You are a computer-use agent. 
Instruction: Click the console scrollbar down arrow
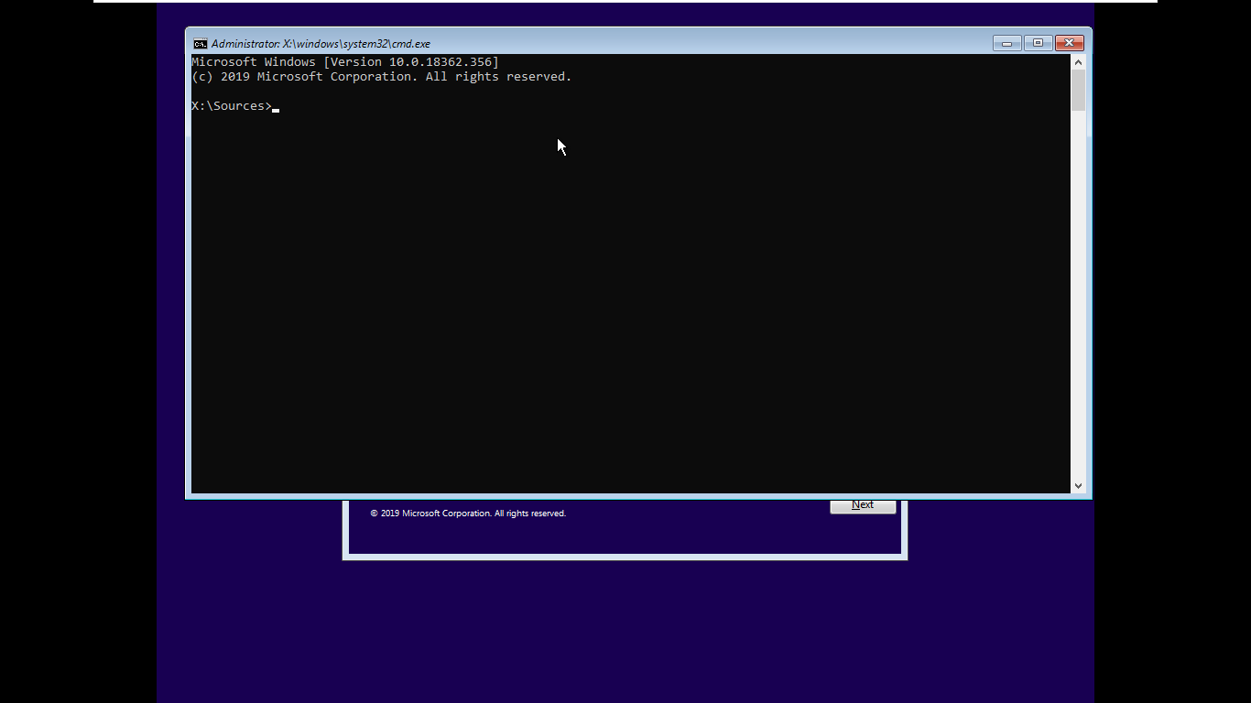coord(1078,486)
